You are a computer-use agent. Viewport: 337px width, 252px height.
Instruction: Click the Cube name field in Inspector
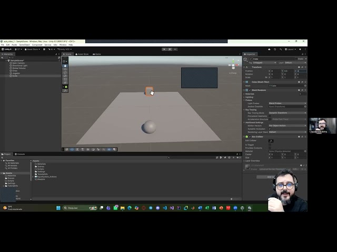[273, 59]
